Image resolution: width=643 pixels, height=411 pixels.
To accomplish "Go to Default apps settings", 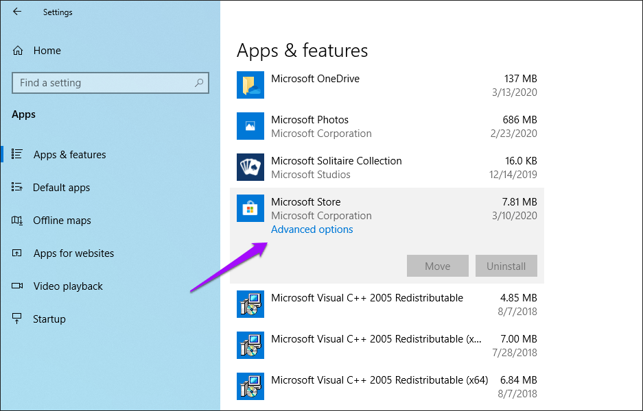I will click(61, 188).
